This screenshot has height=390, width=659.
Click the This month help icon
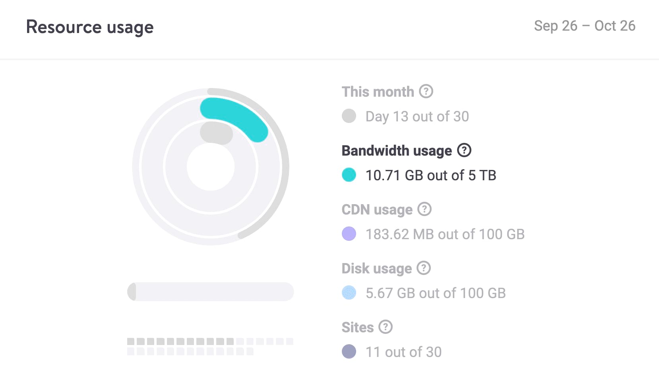point(426,92)
